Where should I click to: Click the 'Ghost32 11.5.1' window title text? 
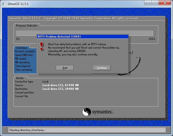18,4
